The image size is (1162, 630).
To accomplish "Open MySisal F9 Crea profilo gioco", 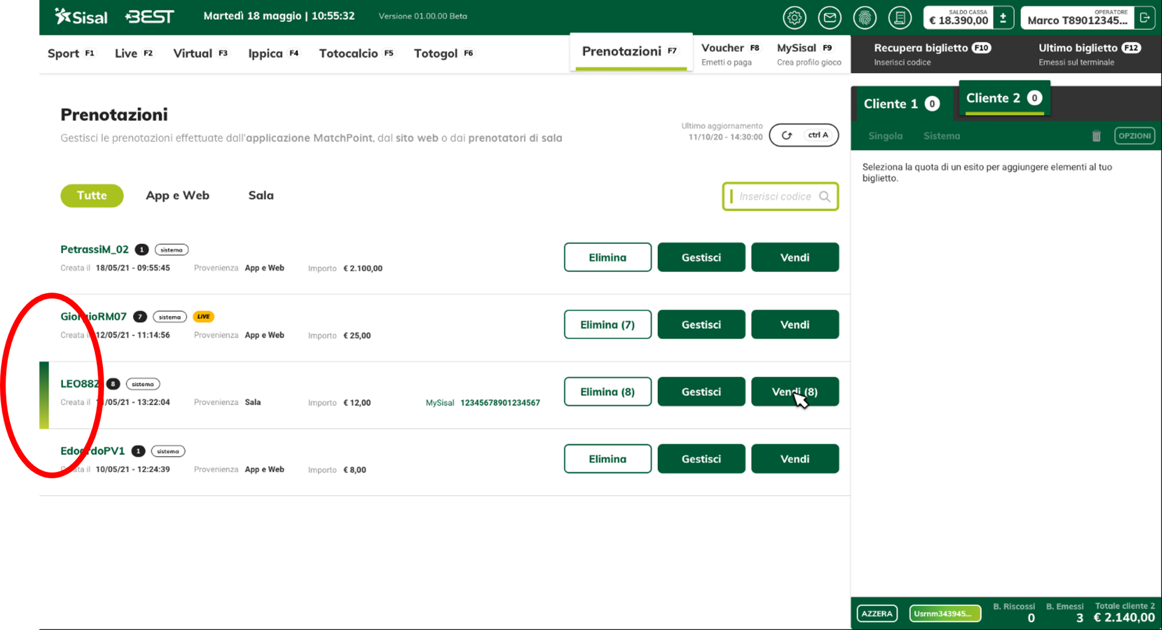I will tap(809, 54).
